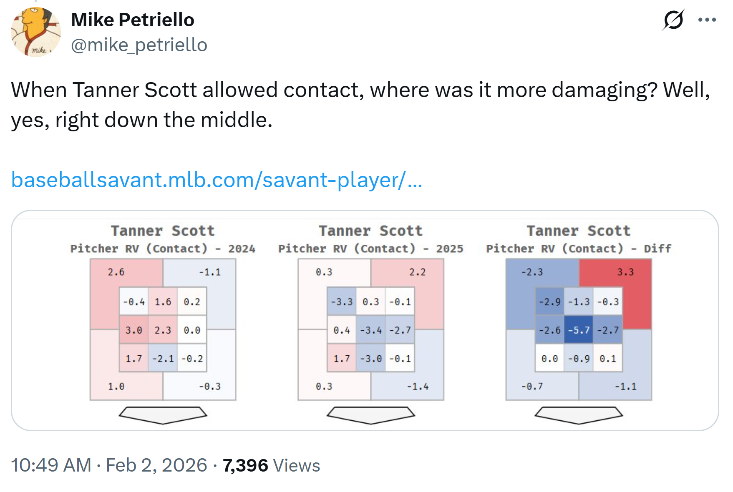Viewport: 733px width, 492px height.
Task: Click the -2.1 cell in 2024 chart
Action: pyautogui.click(x=163, y=359)
